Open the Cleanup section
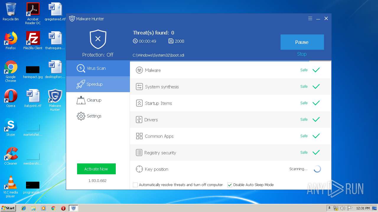Screen dimensions: 378x212 pos(98,100)
